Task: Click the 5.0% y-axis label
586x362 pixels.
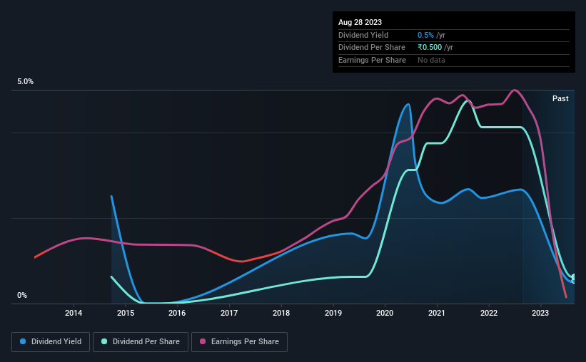Action: (x=25, y=82)
